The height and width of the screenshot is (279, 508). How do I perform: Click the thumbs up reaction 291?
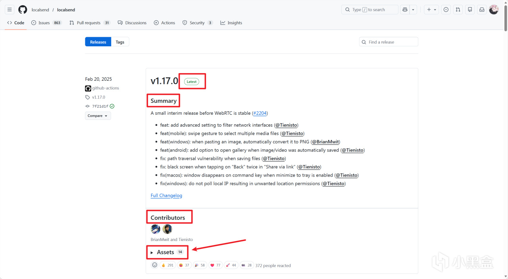(168, 265)
